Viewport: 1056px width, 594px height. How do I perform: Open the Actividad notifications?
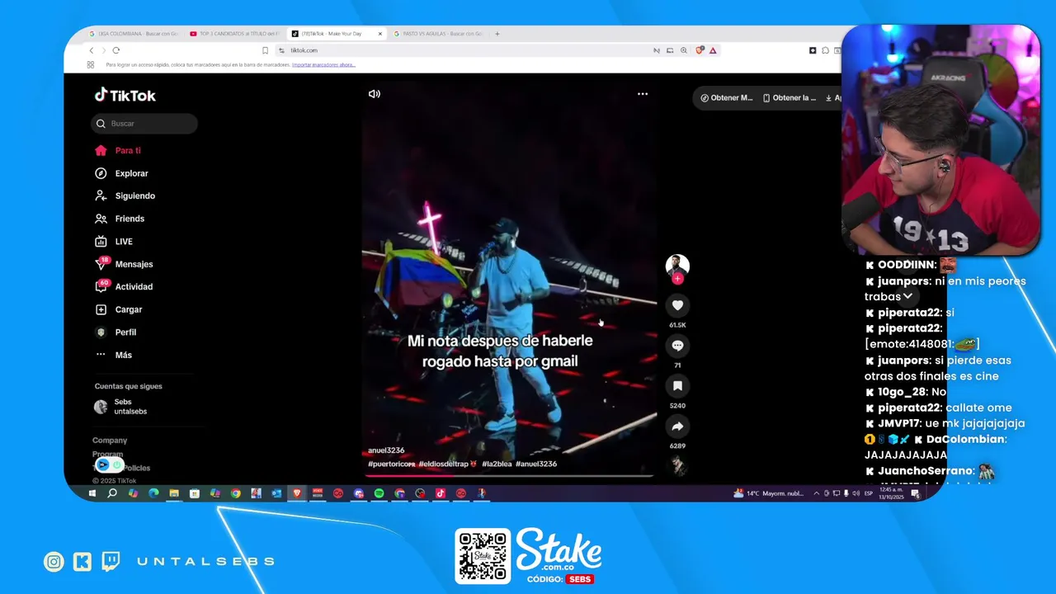point(124,286)
